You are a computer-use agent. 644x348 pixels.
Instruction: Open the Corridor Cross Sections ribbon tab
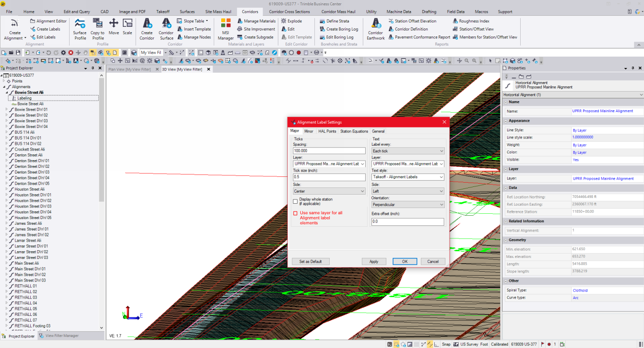[x=289, y=12]
